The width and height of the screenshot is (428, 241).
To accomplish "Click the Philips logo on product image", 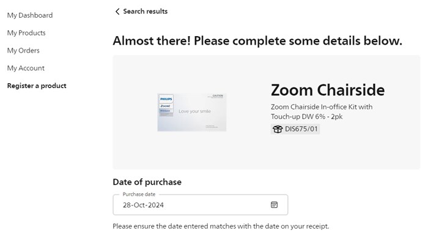I will click(x=166, y=99).
